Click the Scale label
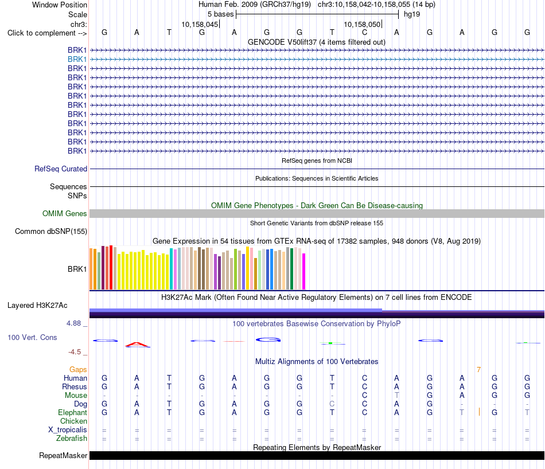545x469 pixels. tap(77, 14)
